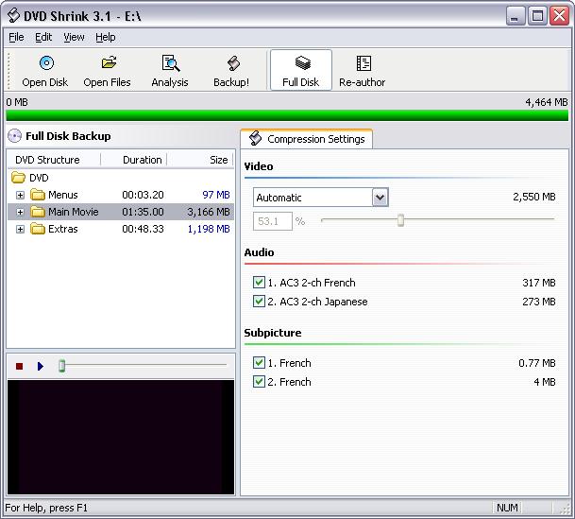
Task: Select the Extras row label
Action: 62,229
